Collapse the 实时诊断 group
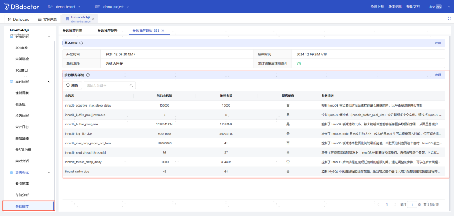Viewport: 454px width, 216px height. [x=48, y=82]
